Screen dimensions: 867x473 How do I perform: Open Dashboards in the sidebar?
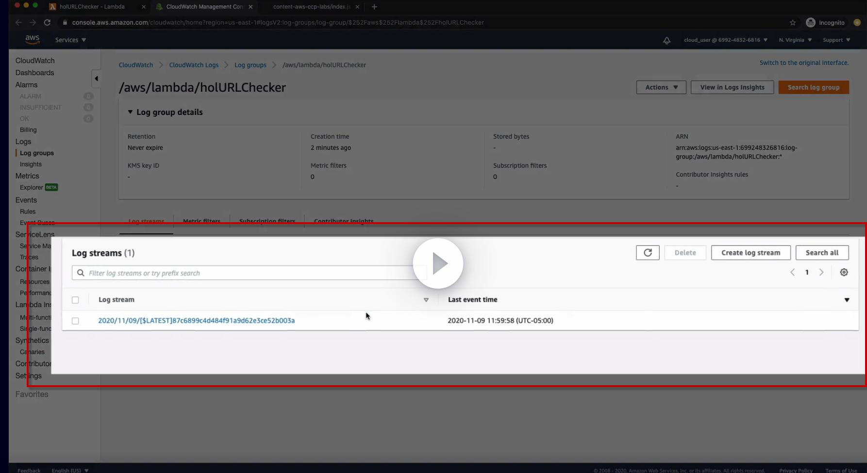click(x=34, y=73)
